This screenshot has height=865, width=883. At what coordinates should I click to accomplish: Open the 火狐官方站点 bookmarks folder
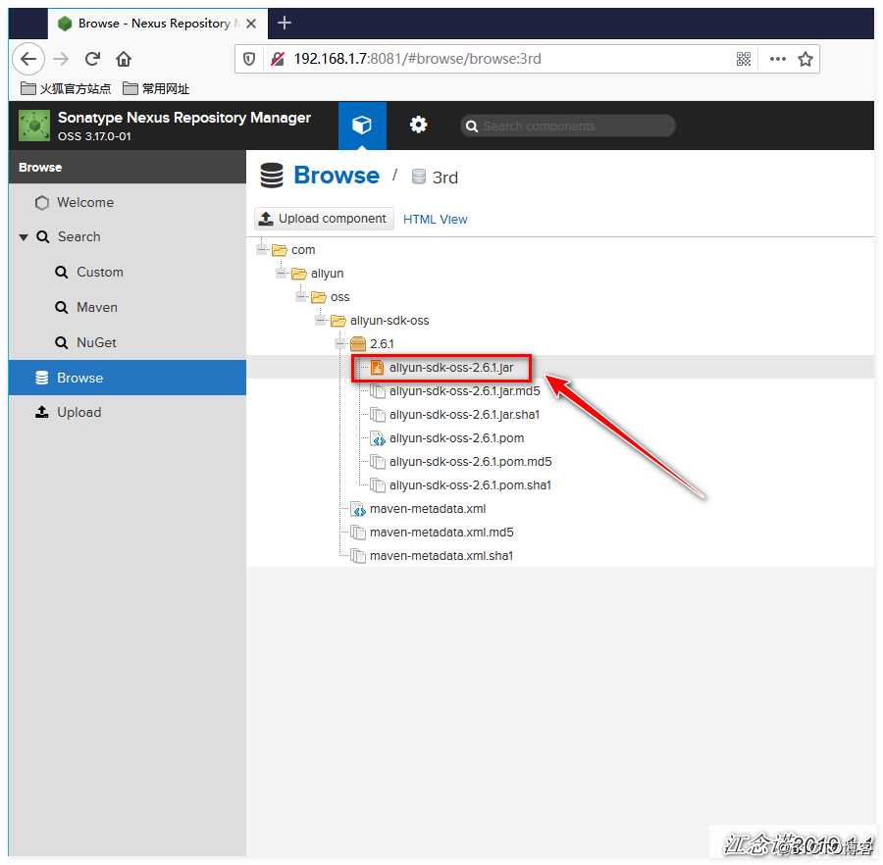pyautogui.click(x=66, y=88)
